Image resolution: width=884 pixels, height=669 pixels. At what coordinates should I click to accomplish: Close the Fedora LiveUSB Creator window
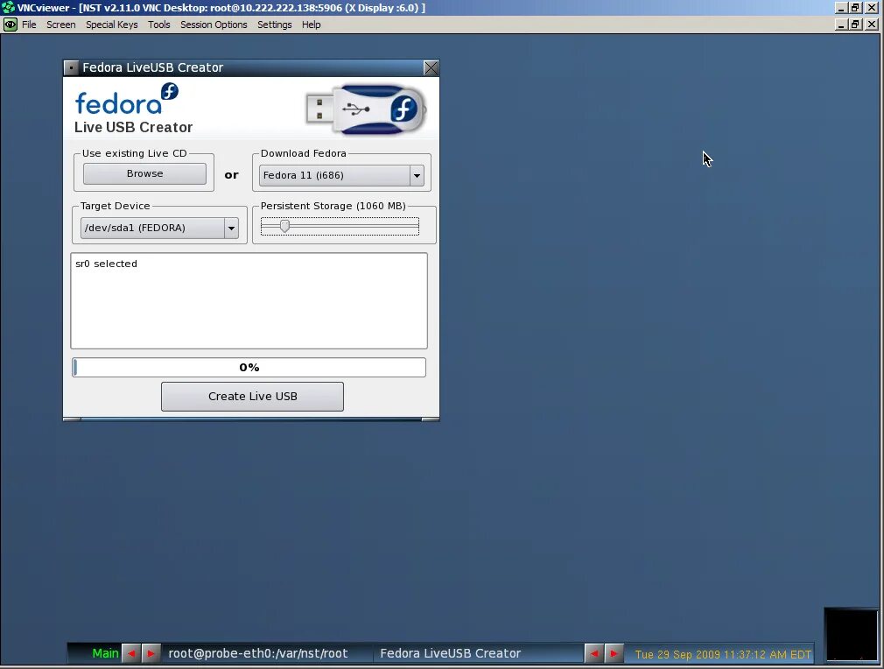(431, 68)
